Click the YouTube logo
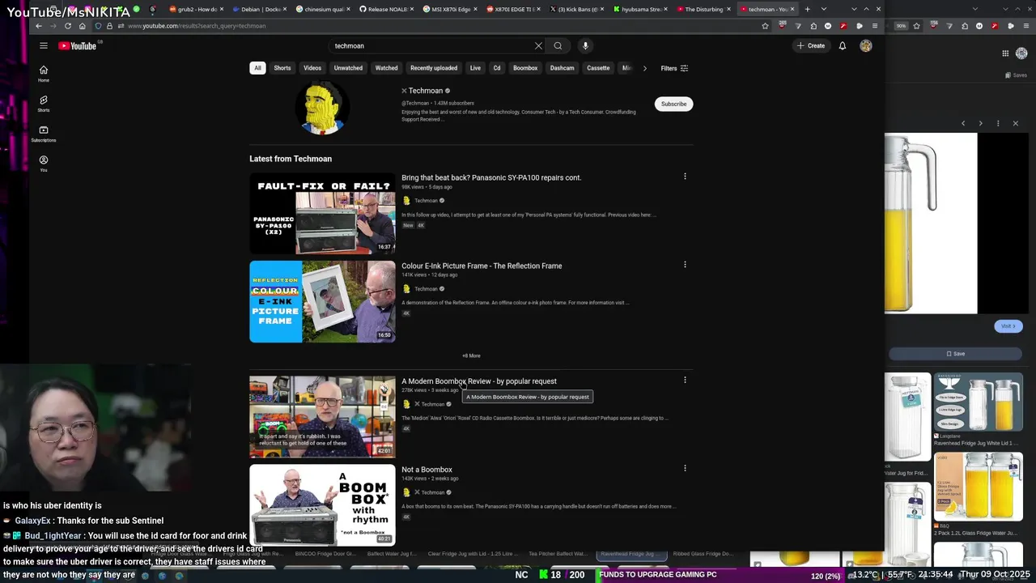 (78, 46)
